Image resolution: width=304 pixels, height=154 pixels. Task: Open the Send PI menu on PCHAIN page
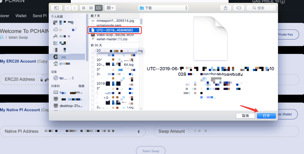39,16
